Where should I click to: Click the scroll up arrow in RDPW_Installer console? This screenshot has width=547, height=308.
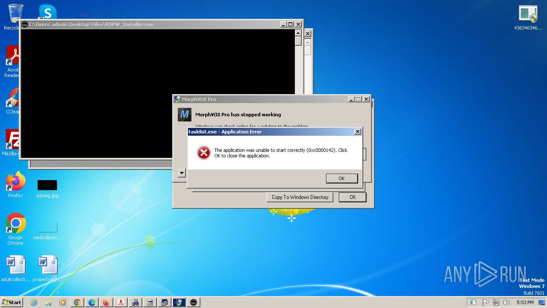point(298,33)
